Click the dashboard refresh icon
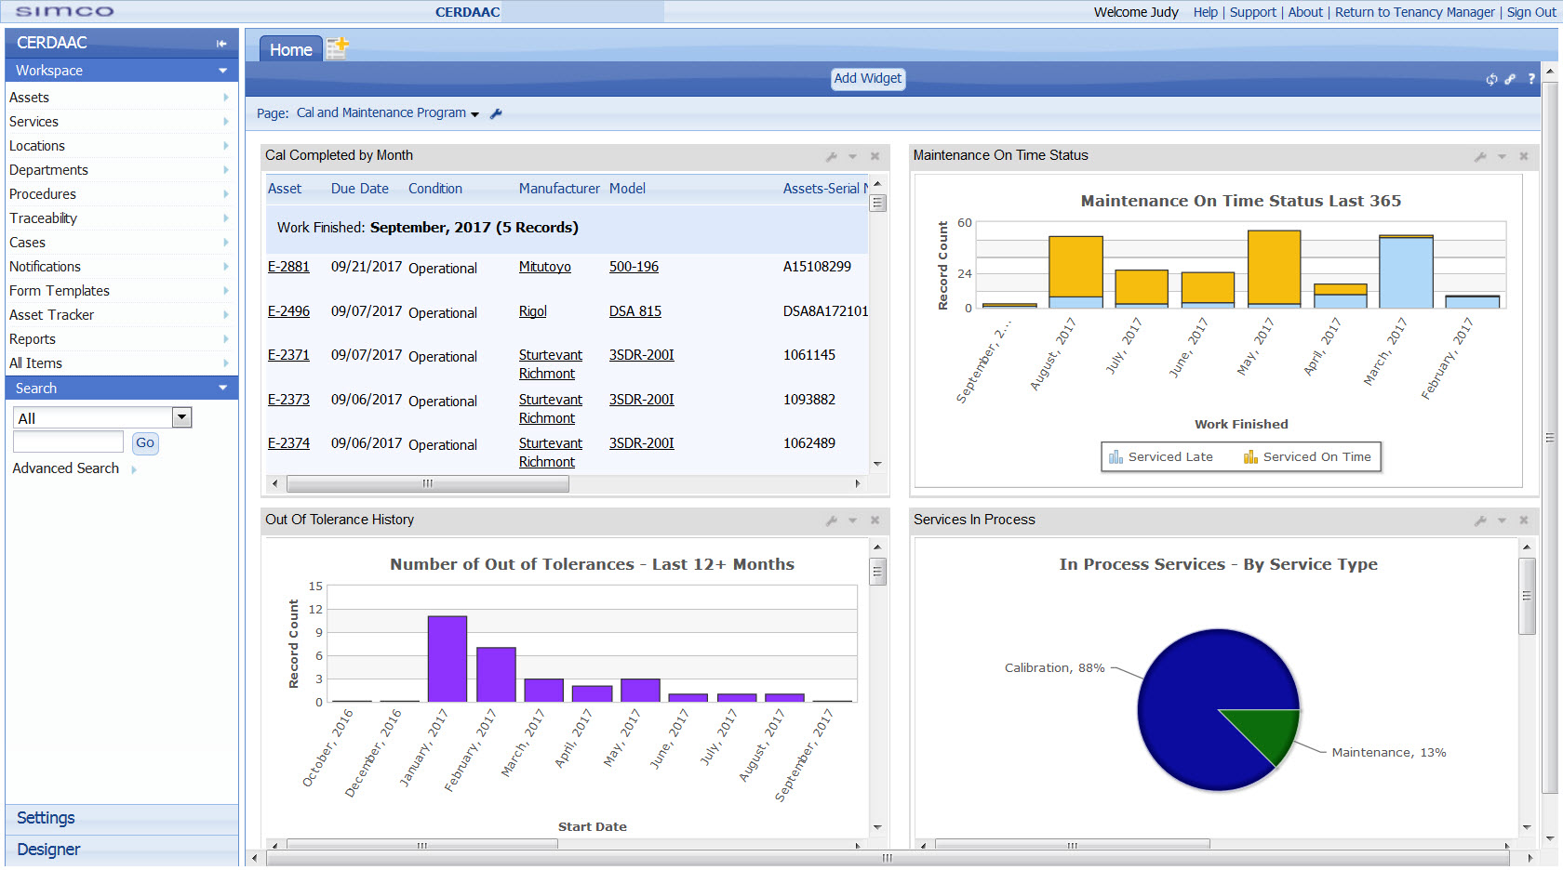Viewport: 1563px width, 870px height. click(x=1491, y=79)
